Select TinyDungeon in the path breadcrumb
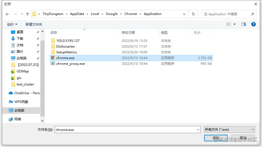 [53, 14]
